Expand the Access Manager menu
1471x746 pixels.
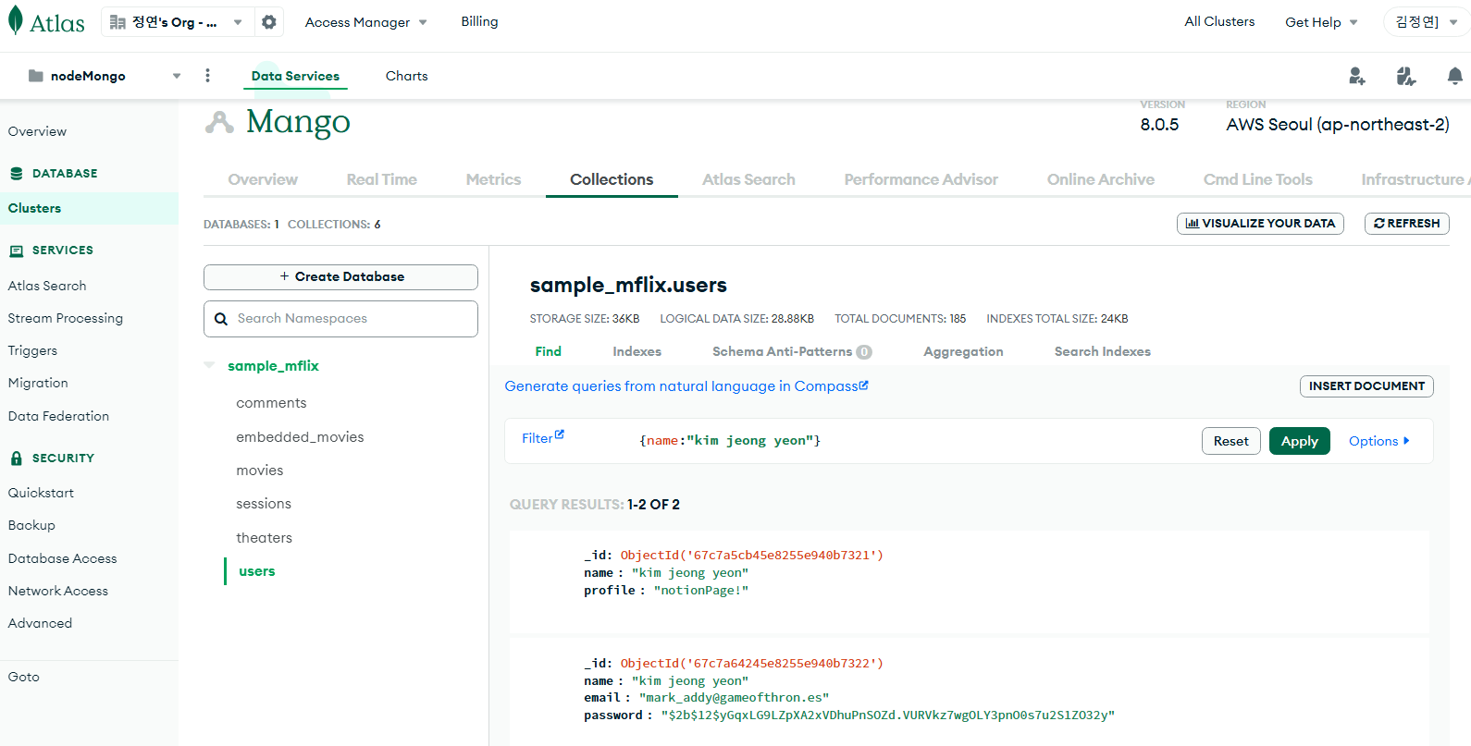[x=366, y=22]
